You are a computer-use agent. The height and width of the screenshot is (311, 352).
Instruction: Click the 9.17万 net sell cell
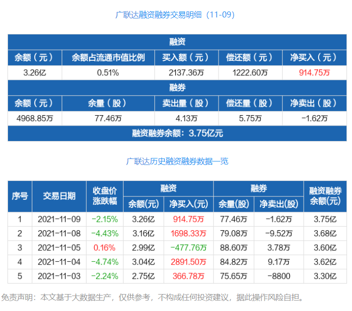pyautogui.click(x=279, y=262)
